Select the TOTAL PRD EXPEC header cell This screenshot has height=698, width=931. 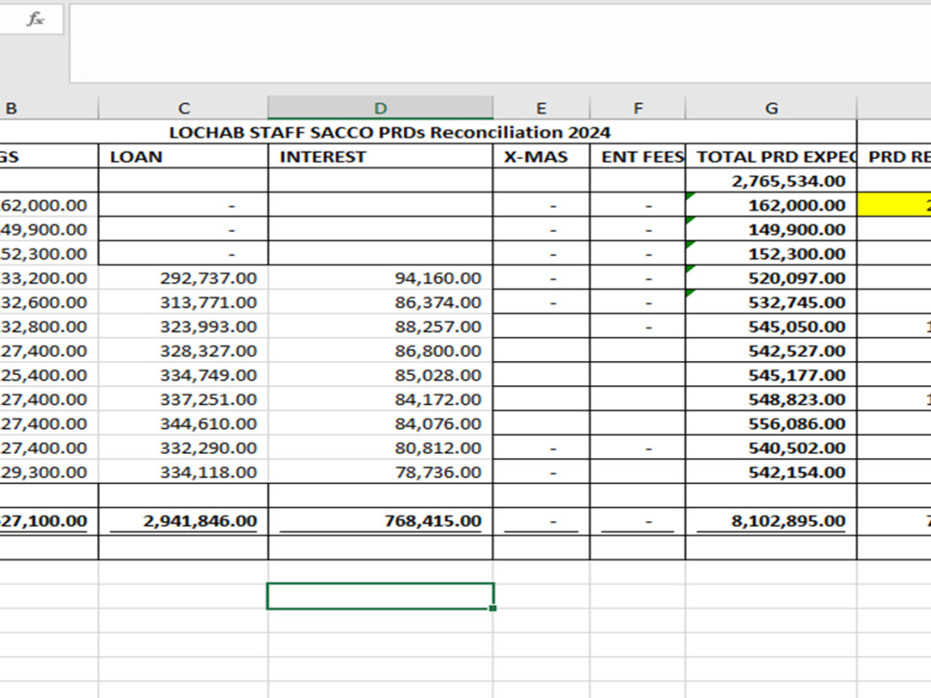point(771,156)
